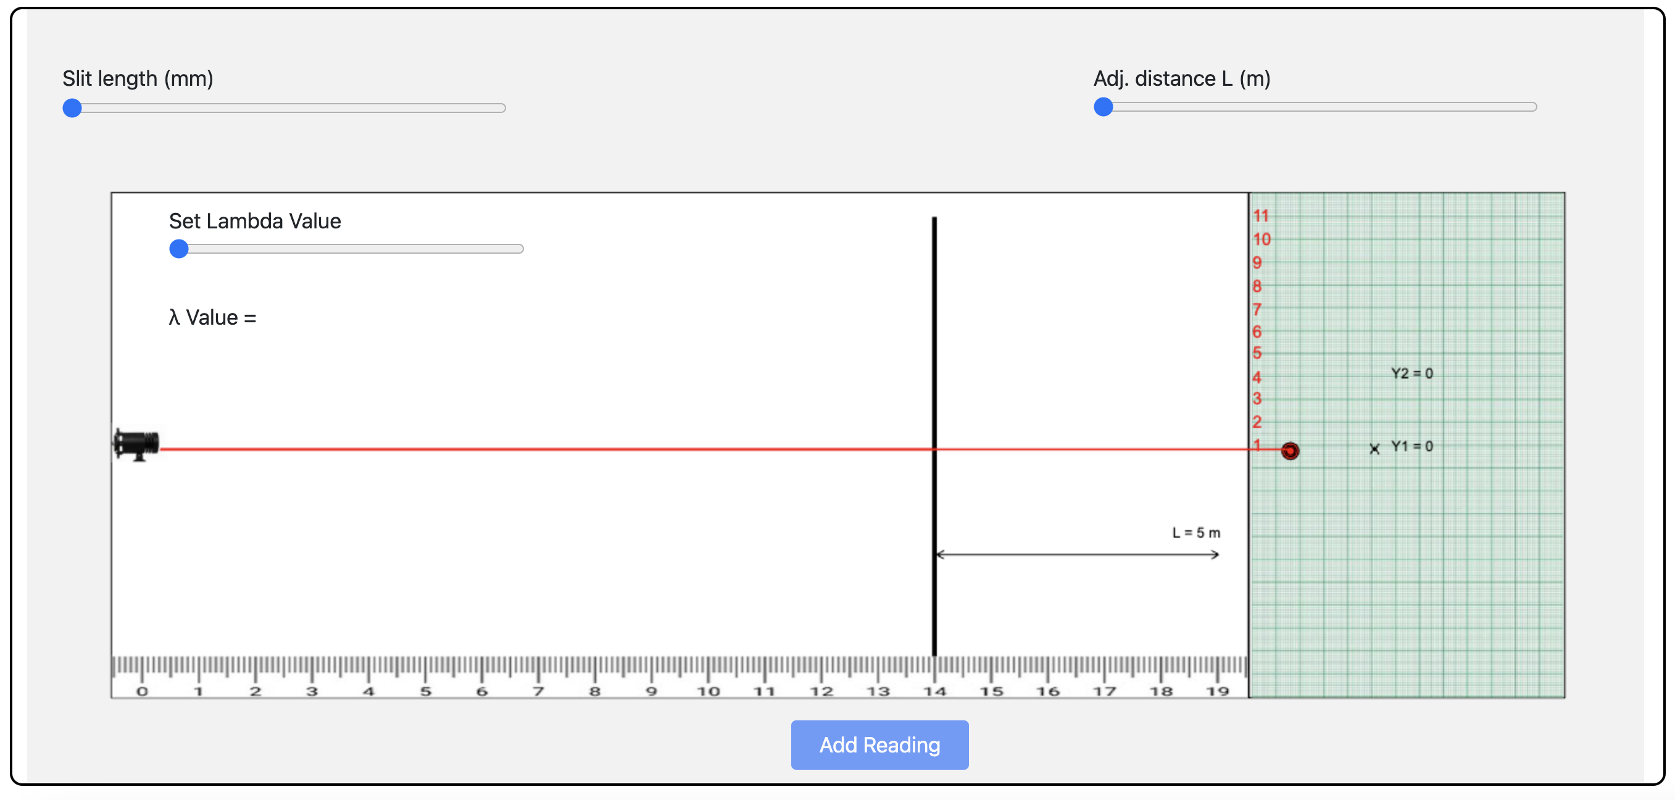Click the red laser spot on screen
Screen dimensions: 1675x800
tap(1289, 450)
